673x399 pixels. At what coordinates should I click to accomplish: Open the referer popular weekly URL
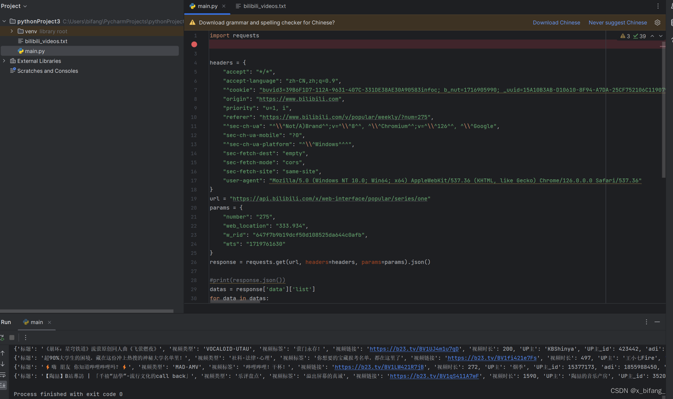[x=345, y=117]
